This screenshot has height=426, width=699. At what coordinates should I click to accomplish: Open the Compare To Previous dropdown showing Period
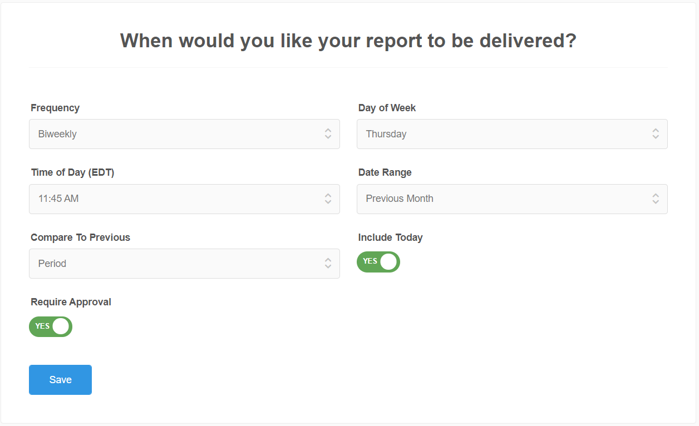tap(184, 264)
